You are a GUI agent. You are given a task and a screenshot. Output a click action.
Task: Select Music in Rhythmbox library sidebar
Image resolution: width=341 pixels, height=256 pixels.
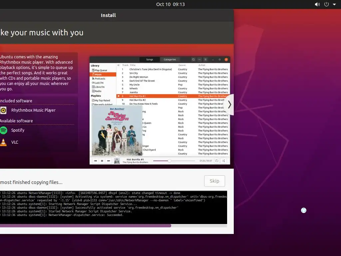pyautogui.click(x=103, y=74)
